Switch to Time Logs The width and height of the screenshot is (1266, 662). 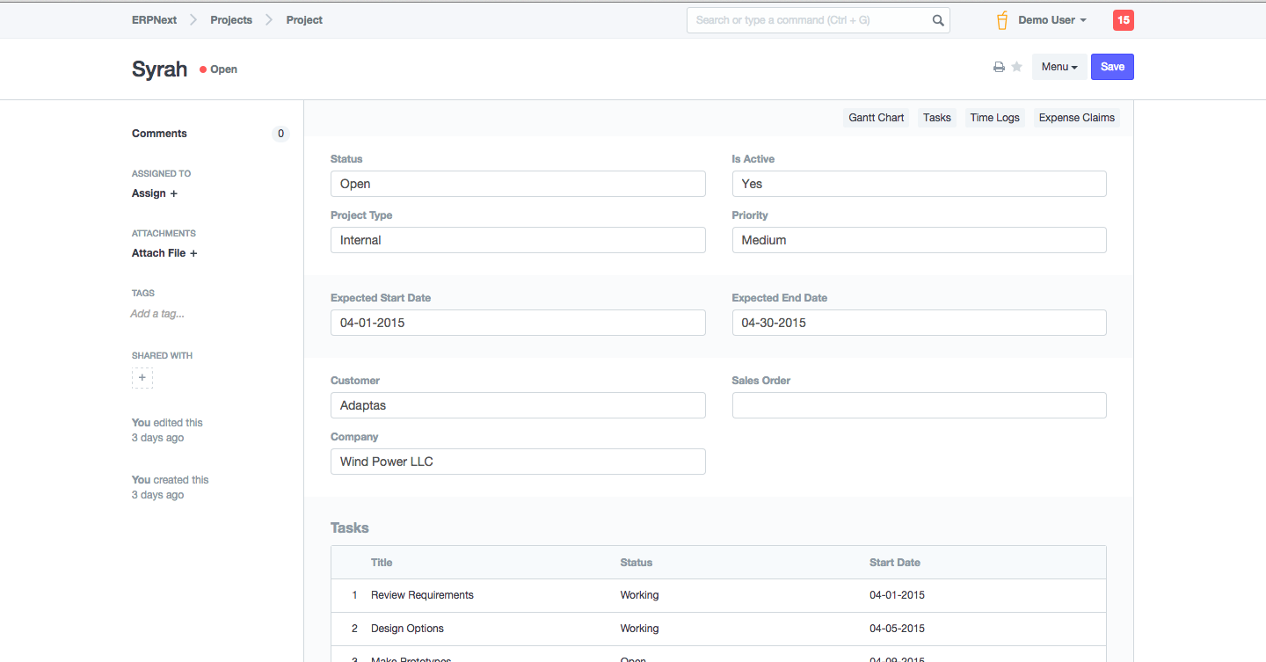pos(994,118)
